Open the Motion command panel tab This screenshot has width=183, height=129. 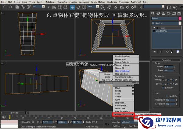tap(169, 13)
